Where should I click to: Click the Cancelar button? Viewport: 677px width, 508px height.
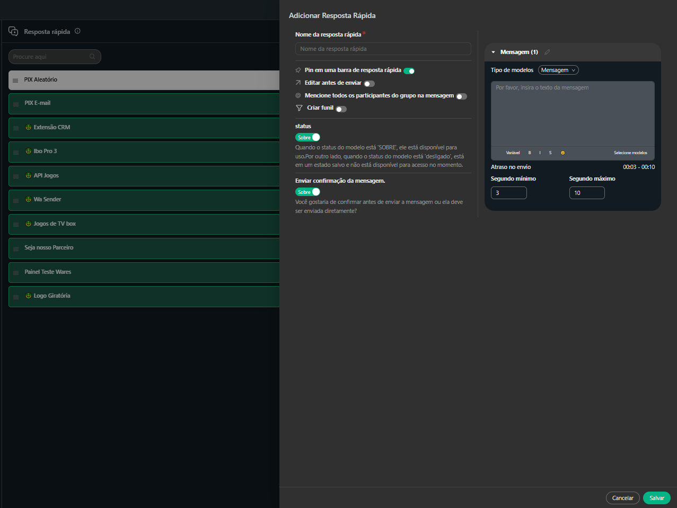tap(622, 498)
